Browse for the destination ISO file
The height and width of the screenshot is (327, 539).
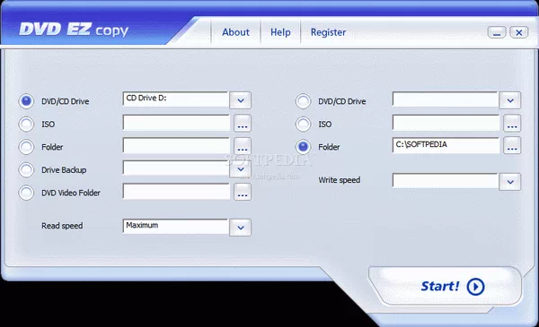point(512,124)
